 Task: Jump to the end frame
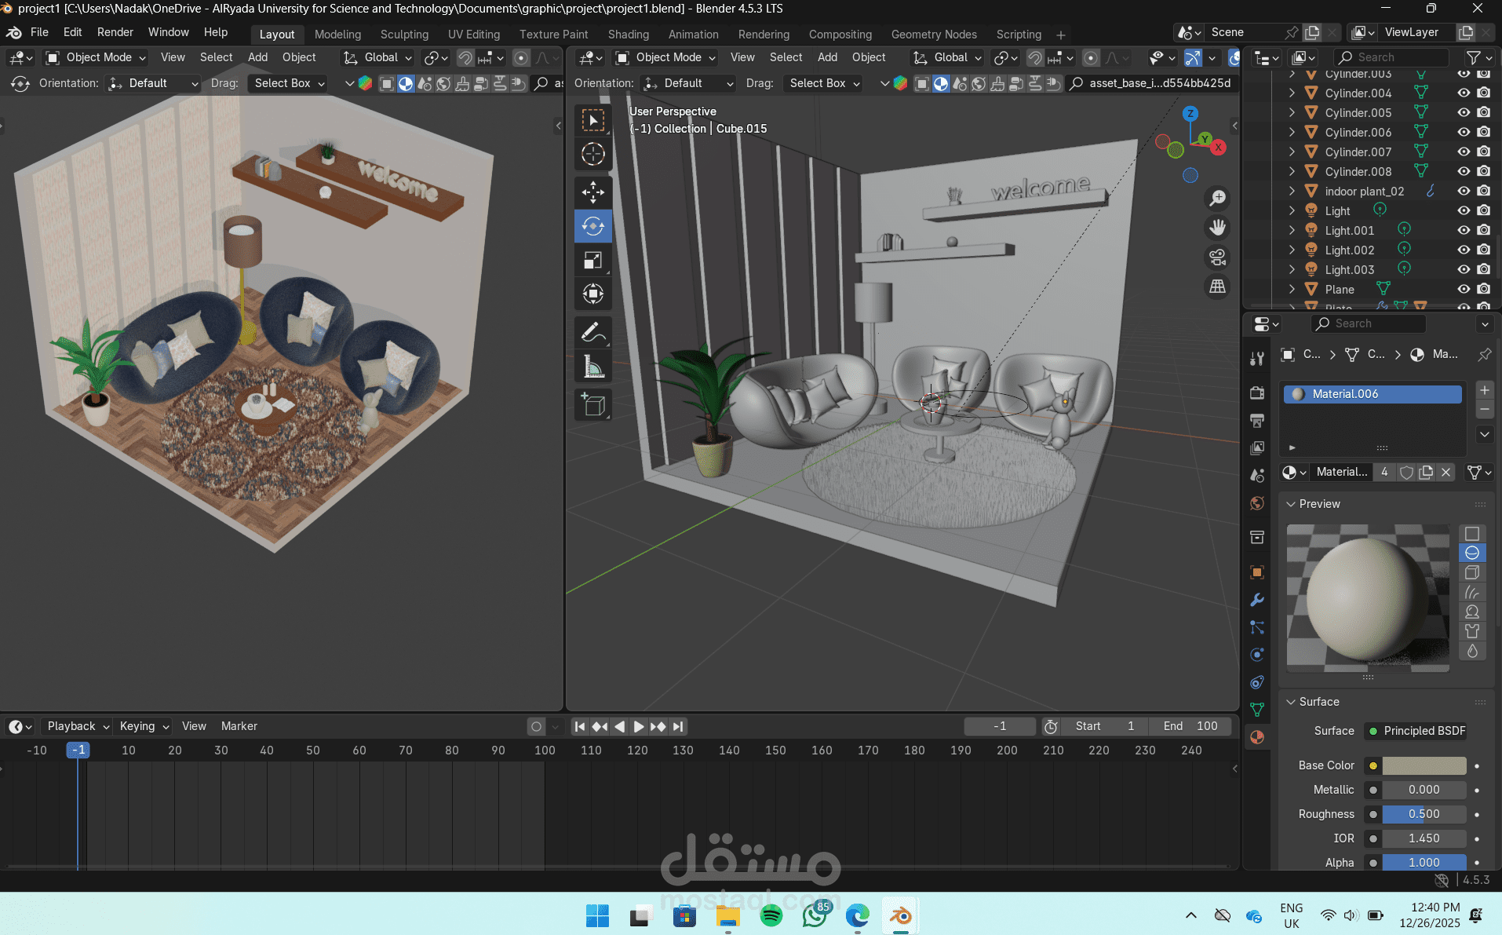tap(678, 726)
